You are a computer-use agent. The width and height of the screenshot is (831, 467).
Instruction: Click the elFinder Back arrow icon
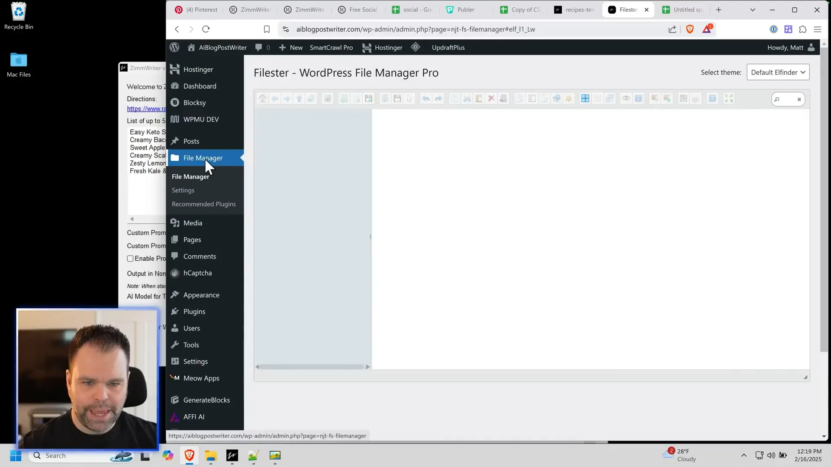[275, 99]
